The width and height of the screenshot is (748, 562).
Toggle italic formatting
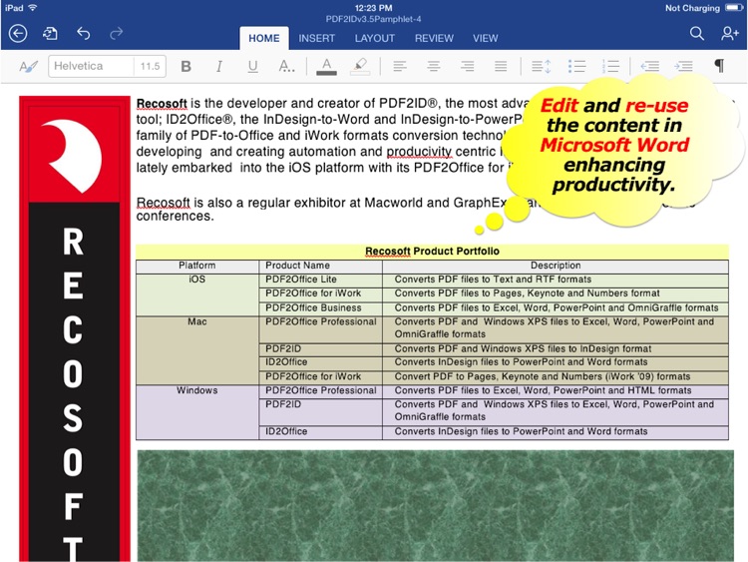click(219, 66)
